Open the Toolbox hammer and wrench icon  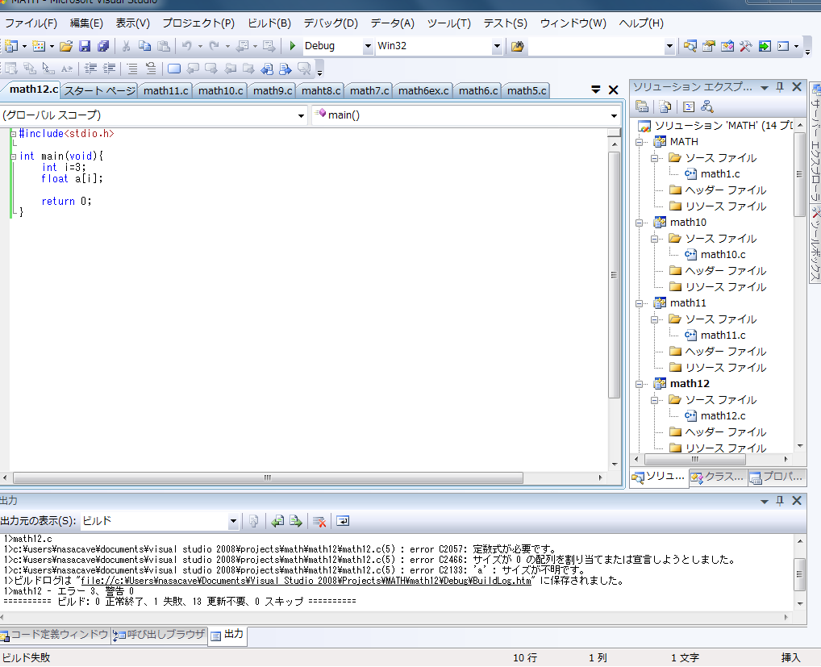click(746, 46)
